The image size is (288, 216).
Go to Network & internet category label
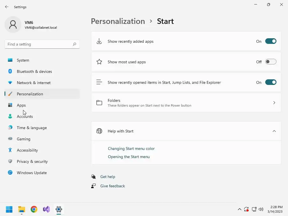tap(34, 83)
